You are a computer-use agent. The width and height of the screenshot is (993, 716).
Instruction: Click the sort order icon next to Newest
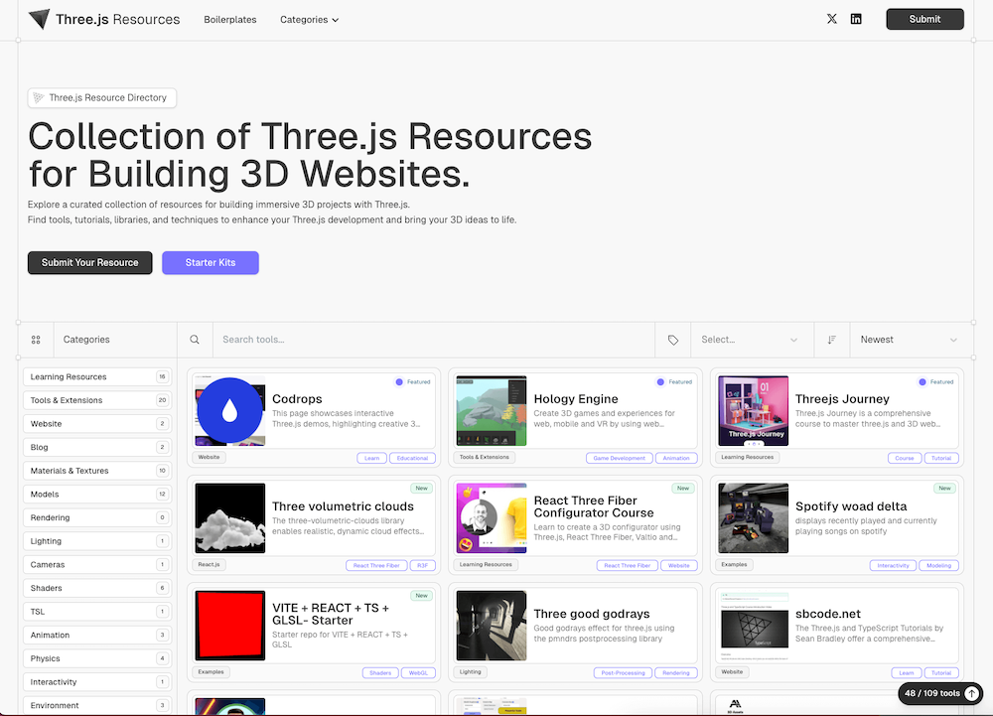click(832, 339)
